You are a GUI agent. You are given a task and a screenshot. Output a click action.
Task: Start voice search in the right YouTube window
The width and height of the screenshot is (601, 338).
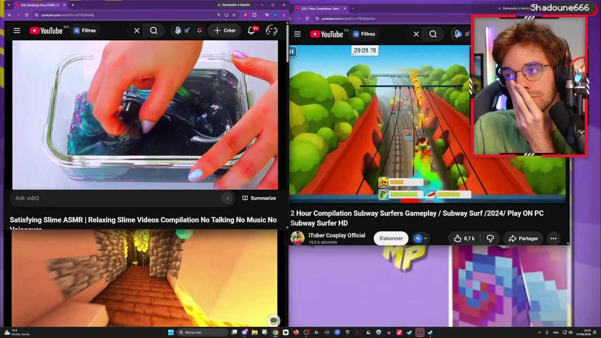tap(457, 34)
